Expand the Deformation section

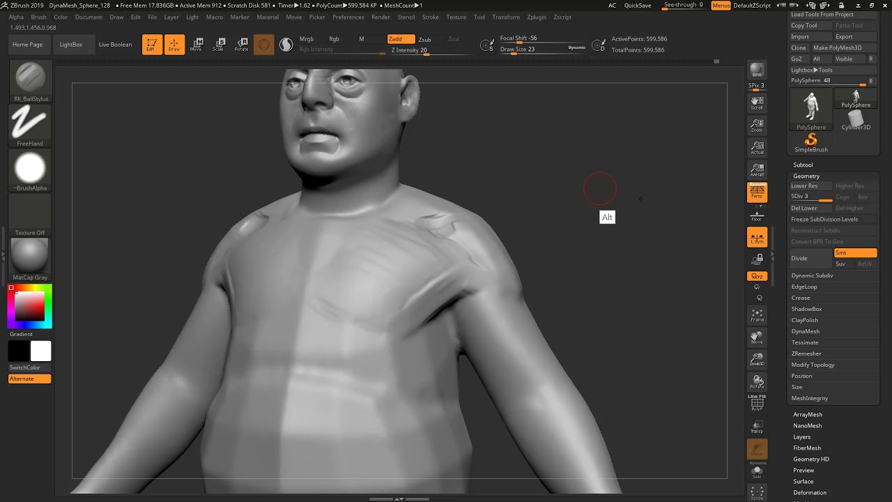(810, 493)
